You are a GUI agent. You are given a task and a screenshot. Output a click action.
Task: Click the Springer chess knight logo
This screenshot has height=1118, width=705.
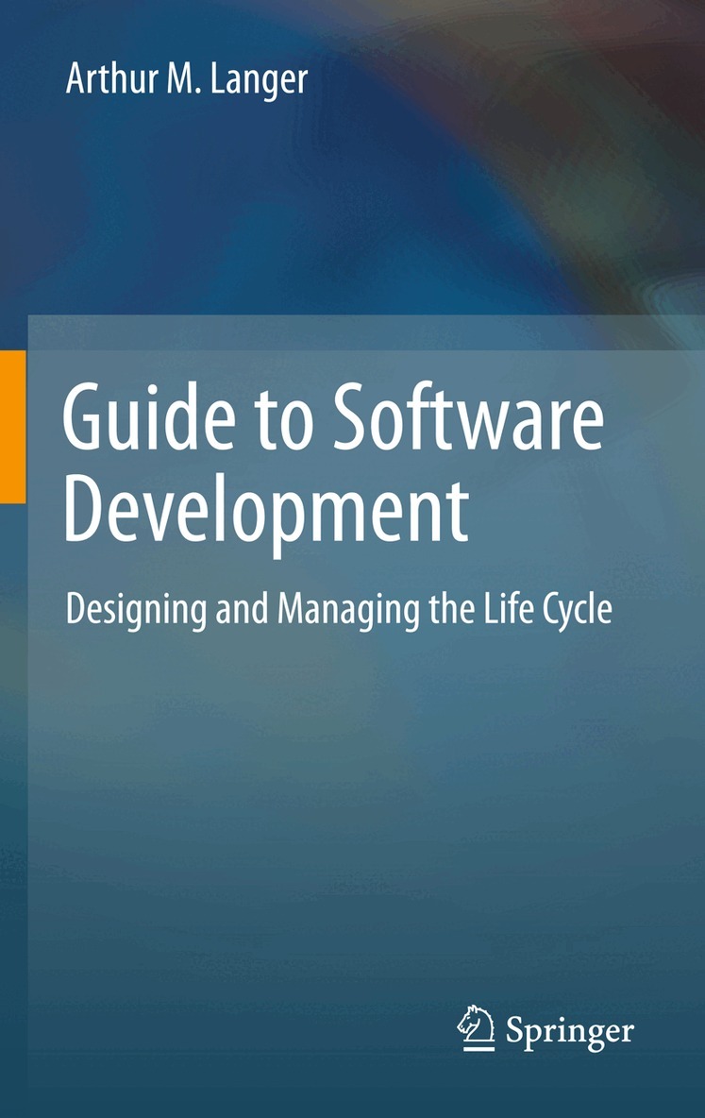tap(475, 1027)
